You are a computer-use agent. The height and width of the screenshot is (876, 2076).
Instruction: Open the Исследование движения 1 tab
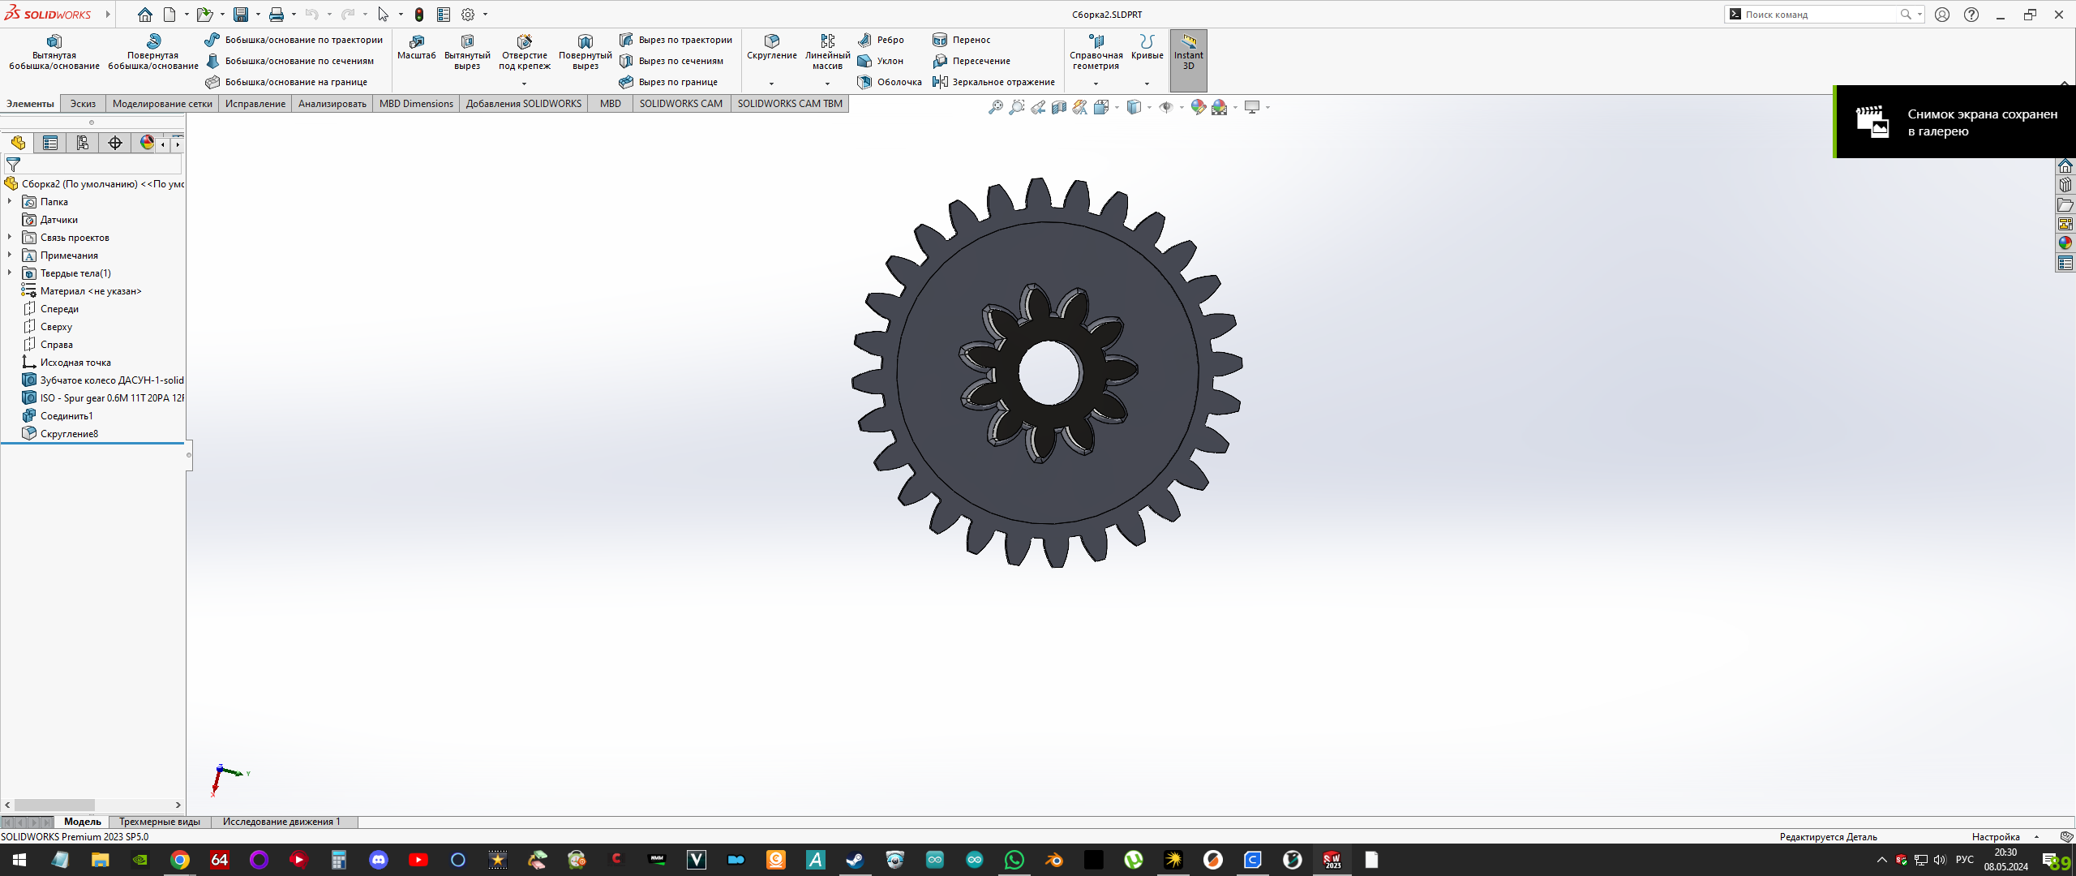[x=281, y=822]
